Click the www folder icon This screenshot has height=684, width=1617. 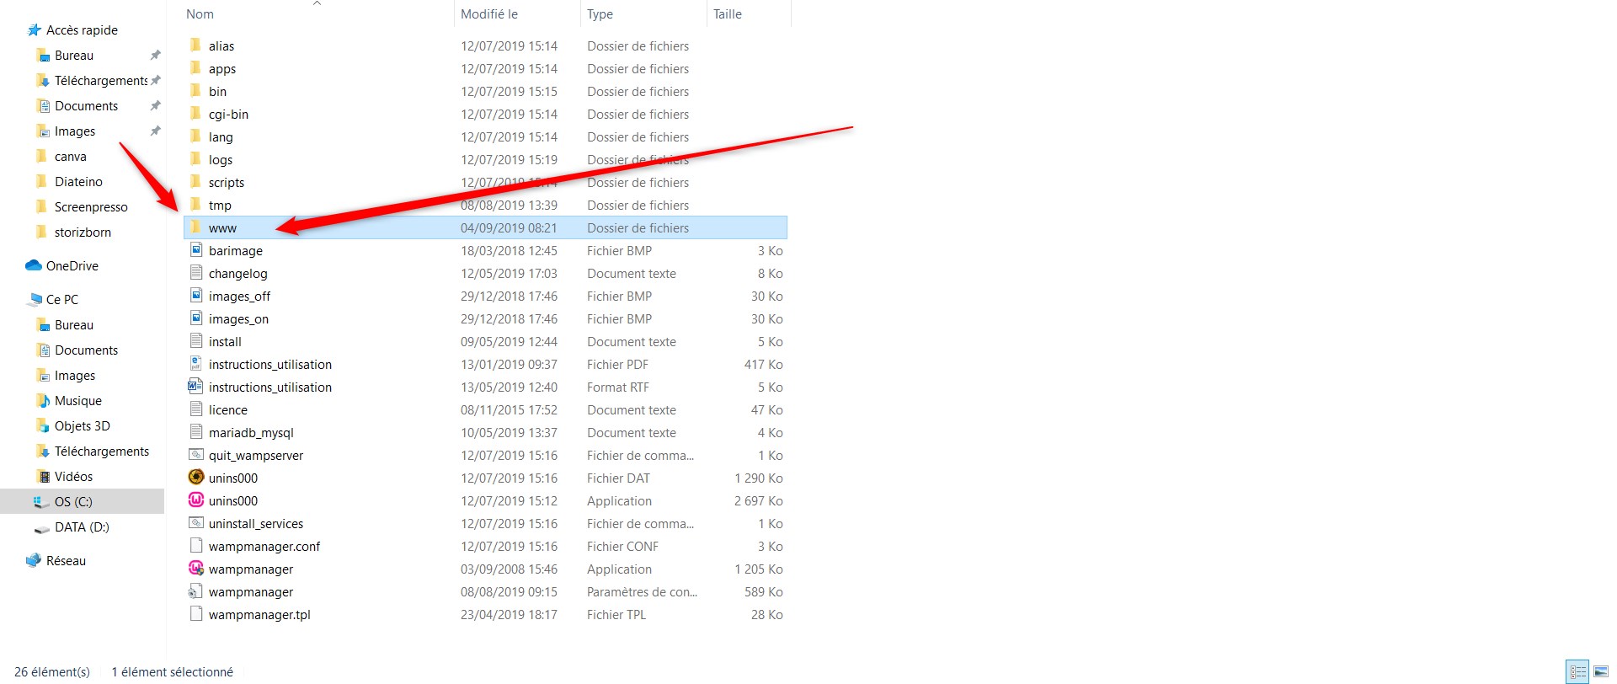click(195, 227)
